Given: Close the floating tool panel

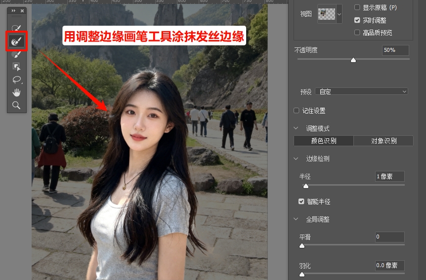Looking at the screenshot, I should (22, 10).
